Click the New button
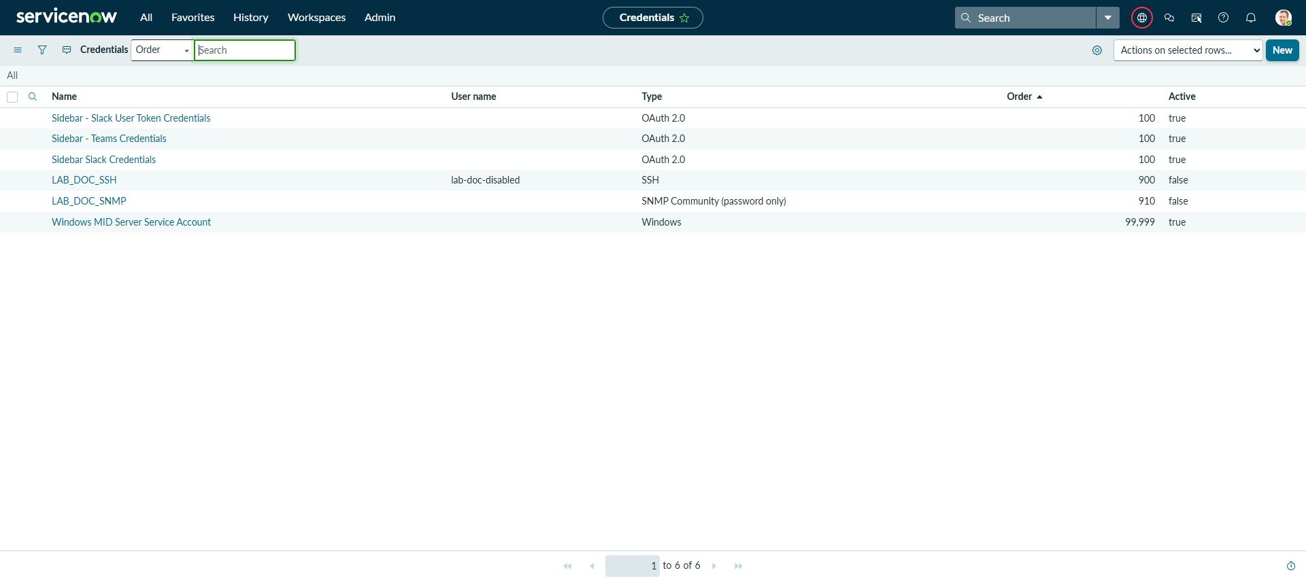 (x=1282, y=50)
